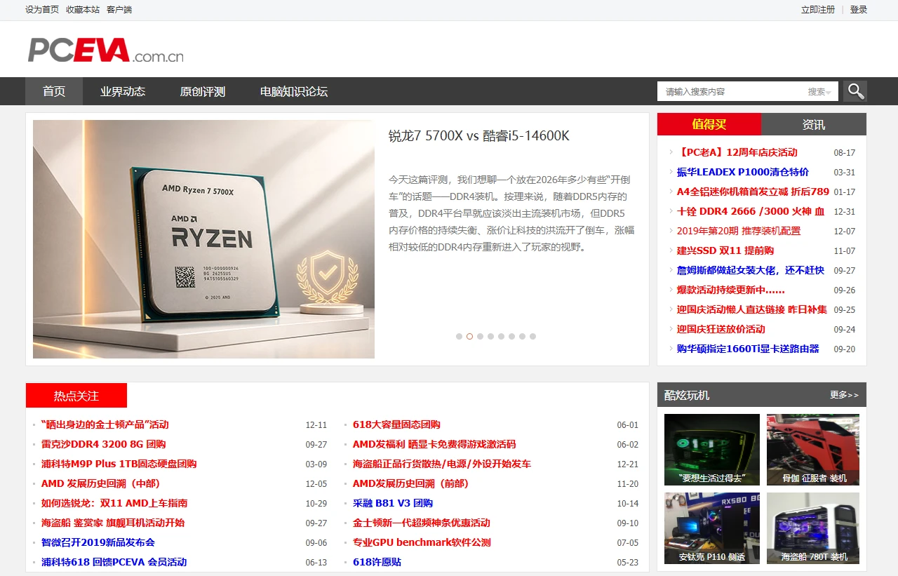Click 更多>> in 酷炫玩机 panel

coord(844,395)
